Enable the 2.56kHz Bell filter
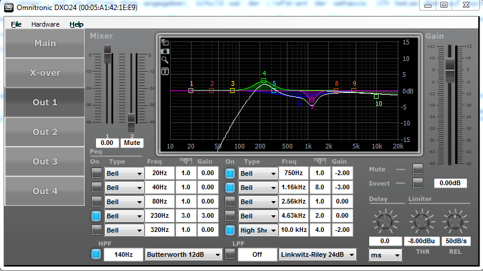The image size is (483, 271). (x=230, y=201)
